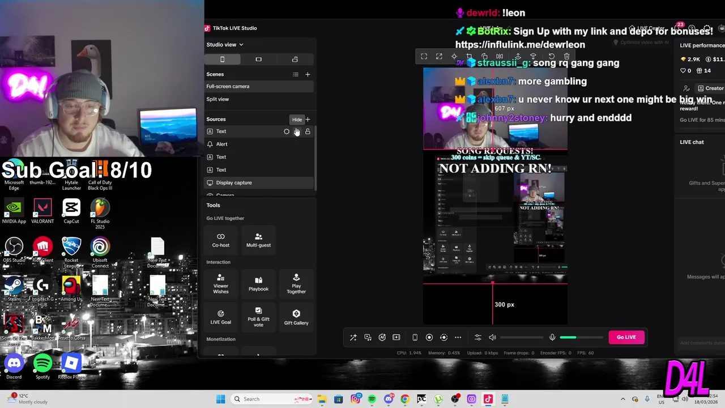
Task: Add a new source with the plus icon
Action: click(x=308, y=120)
